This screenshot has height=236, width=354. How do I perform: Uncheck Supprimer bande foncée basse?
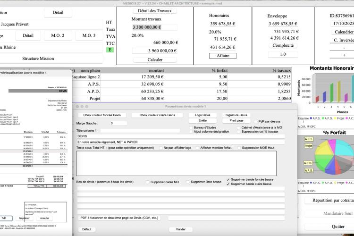[228, 179]
